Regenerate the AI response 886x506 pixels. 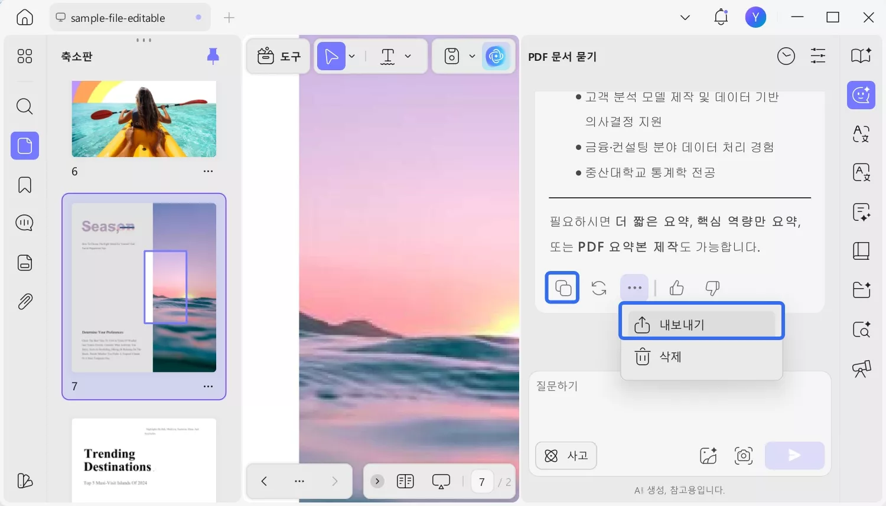[598, 288]
